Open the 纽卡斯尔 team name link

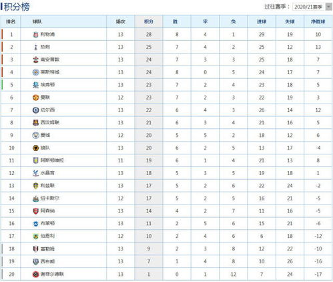click(50, 198)
